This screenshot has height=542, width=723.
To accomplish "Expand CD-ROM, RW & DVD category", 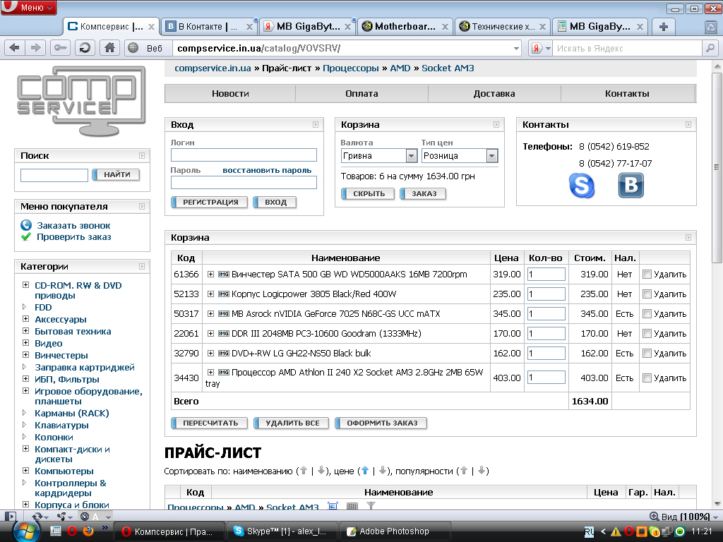I will pos(26,285).
